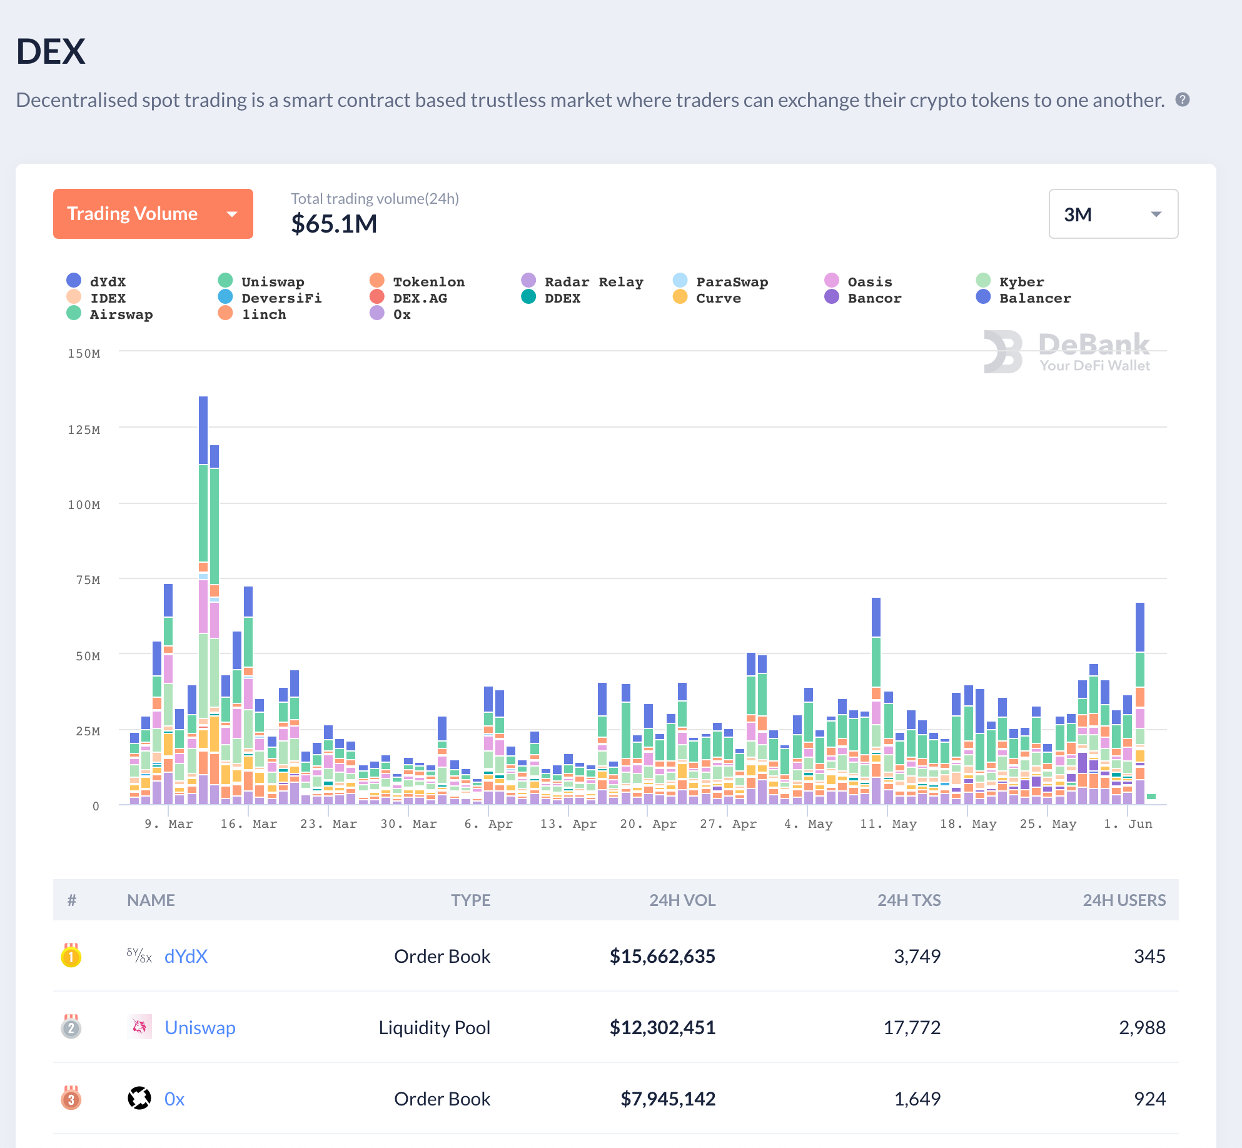1242x1148 pixels.
Task: Open the 0x exchange link
Action: pos(174,1099)
